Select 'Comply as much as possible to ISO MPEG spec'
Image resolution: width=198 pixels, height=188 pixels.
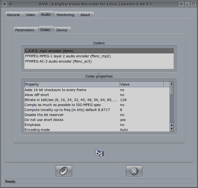tap(97, 105)
